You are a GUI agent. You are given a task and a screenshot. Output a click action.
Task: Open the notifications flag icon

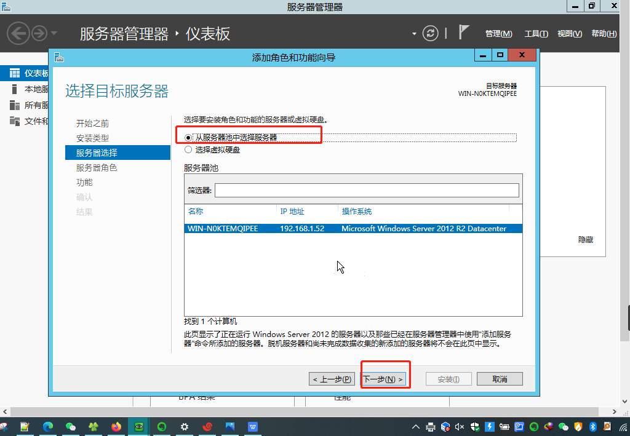coord(464,32)
